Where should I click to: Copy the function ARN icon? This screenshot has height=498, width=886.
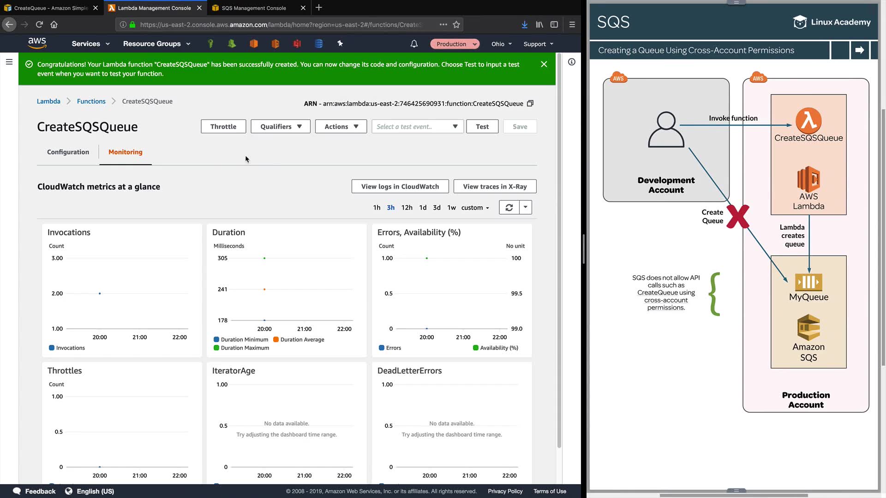pos(530,103)
